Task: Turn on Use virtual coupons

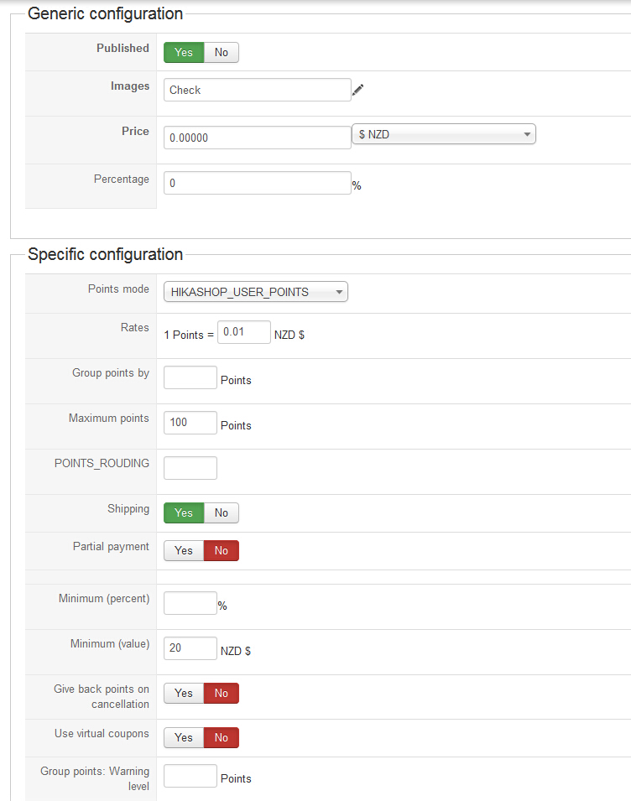Action: point(184,737)
